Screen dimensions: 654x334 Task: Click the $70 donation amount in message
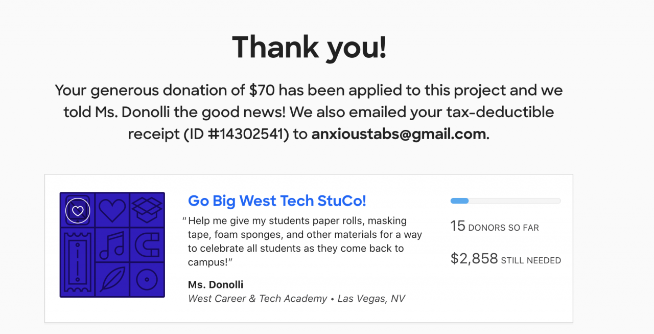(x=262, y=91)
